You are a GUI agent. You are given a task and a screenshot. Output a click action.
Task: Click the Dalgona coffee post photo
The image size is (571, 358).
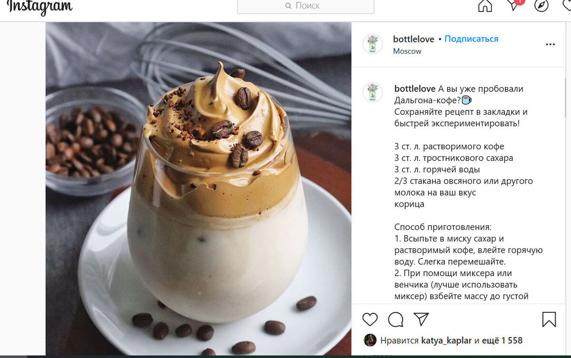pyautogui.click(x=198, y=189)
